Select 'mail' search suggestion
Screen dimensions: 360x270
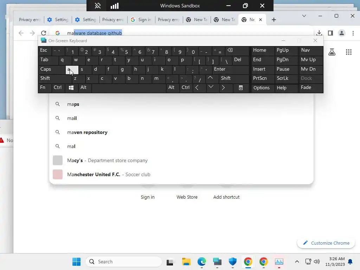(x=181, y=118)
